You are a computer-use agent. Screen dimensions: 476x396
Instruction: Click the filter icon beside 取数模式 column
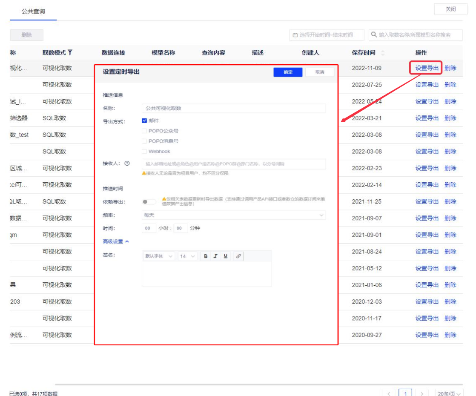coord(70,52)
